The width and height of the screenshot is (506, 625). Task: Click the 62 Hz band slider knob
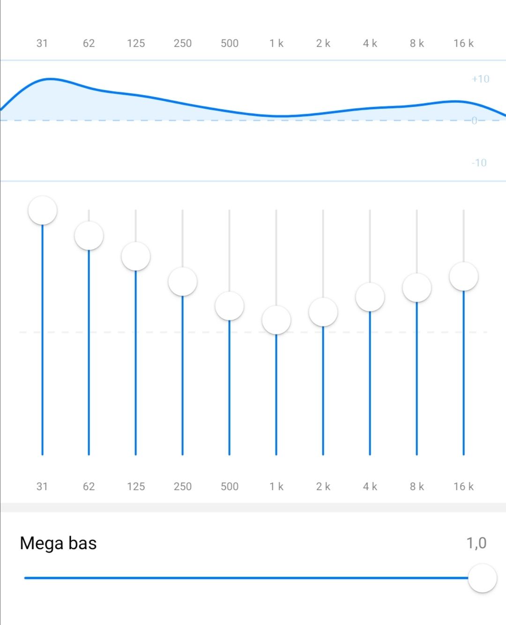89,236
